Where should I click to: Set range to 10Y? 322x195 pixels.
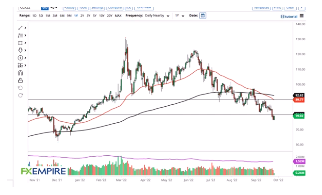(102, 16)
